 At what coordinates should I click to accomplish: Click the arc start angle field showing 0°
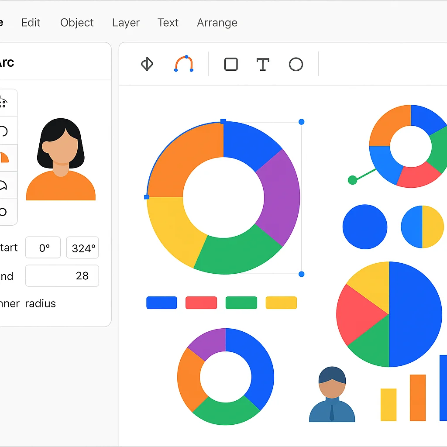click(x=43, y=248)
